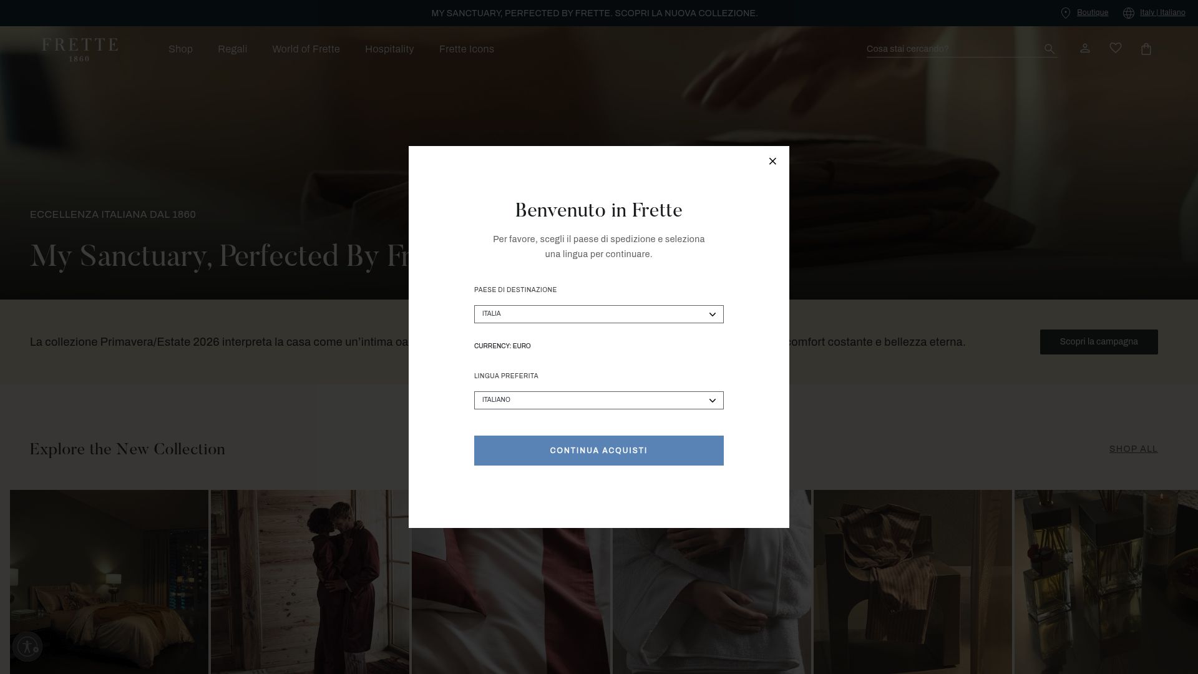Image resolution: width=1198 pixels, height=674 pixels.
Task: Open the accessibility widget icon
Action: point(27,647)
